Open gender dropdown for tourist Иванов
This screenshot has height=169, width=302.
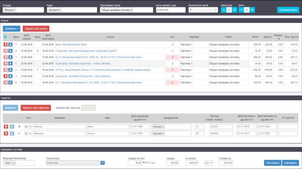28,127
